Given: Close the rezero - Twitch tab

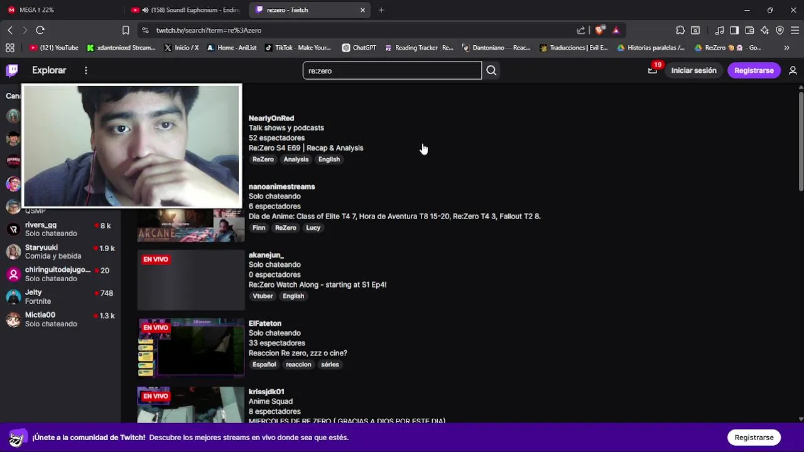Looking at the screenshot, I should coord(362,10).
